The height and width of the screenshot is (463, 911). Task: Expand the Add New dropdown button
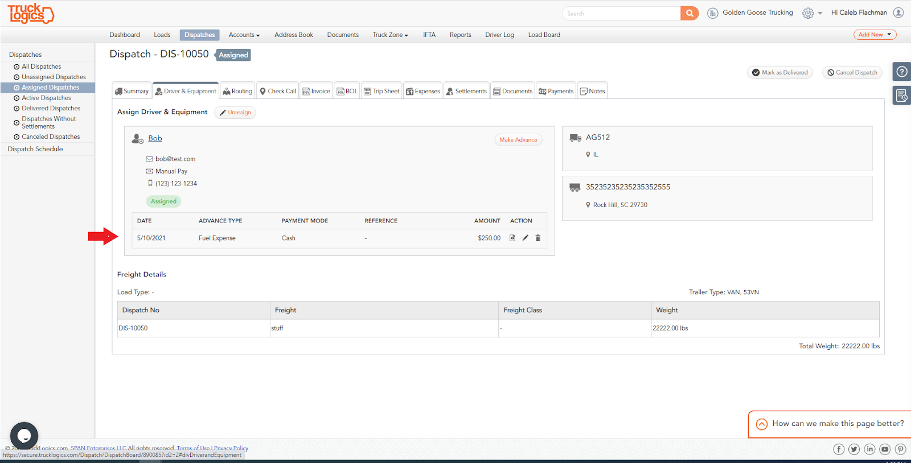(x=875, y=35)
